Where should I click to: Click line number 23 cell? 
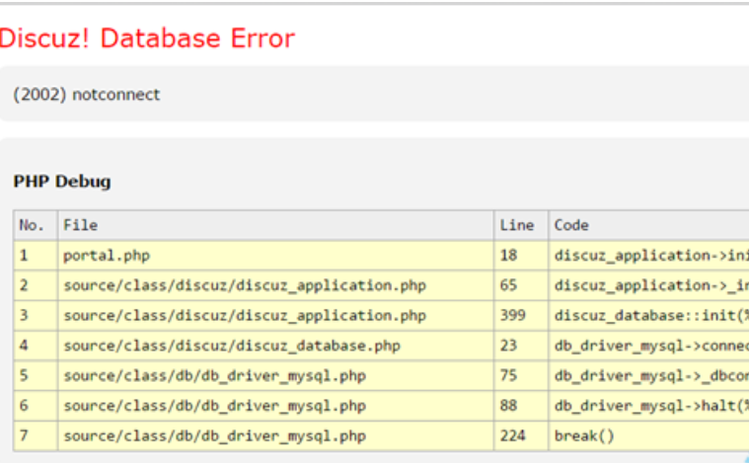point(509,346)
